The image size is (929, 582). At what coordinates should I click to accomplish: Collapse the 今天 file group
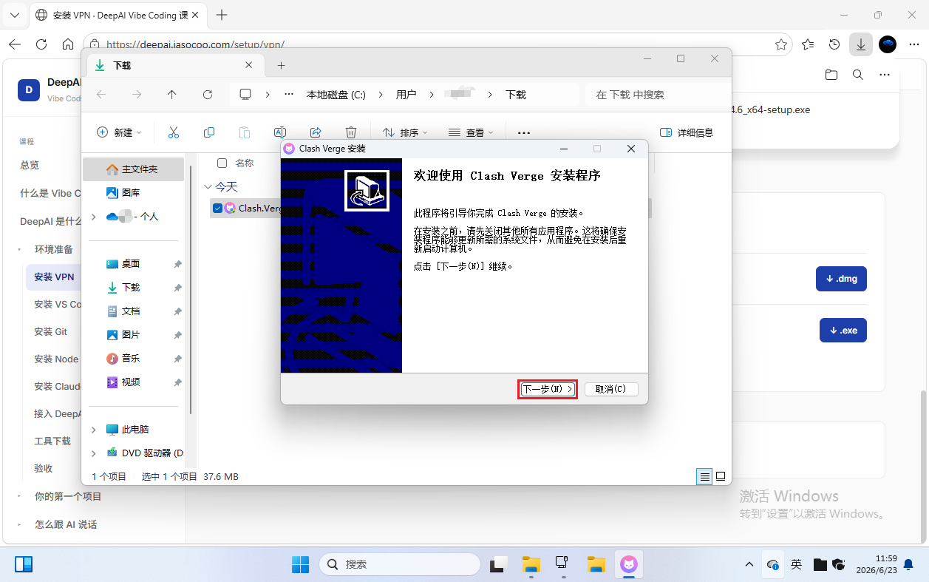[208, 187]
